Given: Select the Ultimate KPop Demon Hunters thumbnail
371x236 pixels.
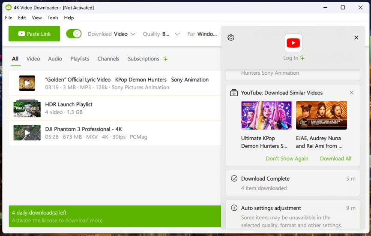Looking at the screenshot, I should pos(266,115).
